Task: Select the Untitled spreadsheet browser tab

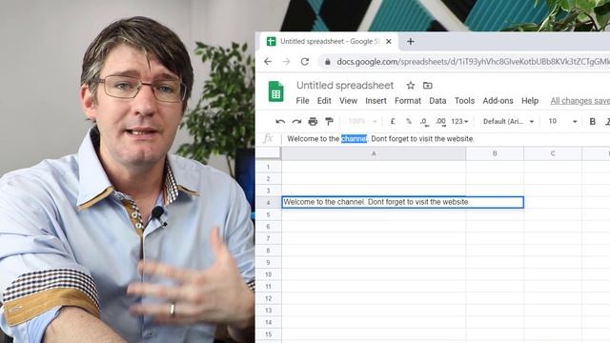Action: coord(329,41)
